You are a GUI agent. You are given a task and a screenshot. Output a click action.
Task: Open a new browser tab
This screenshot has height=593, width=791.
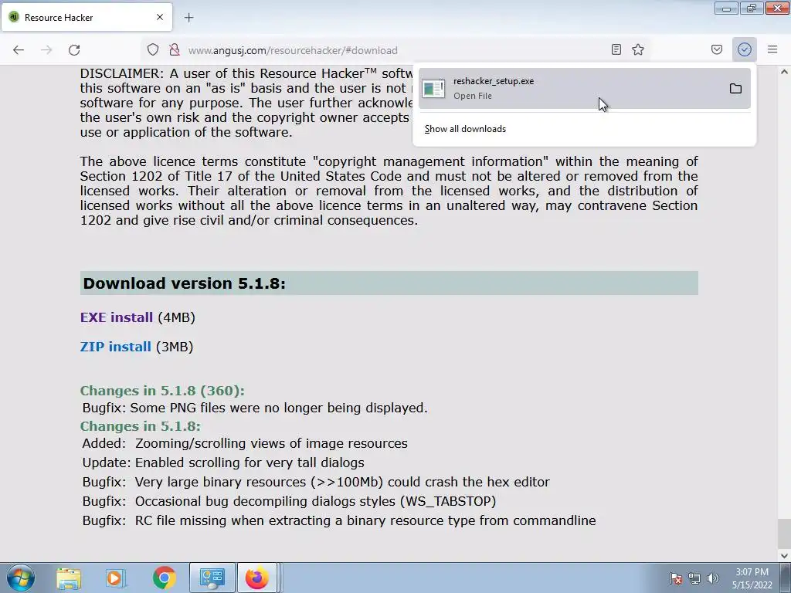click(188, 18)
